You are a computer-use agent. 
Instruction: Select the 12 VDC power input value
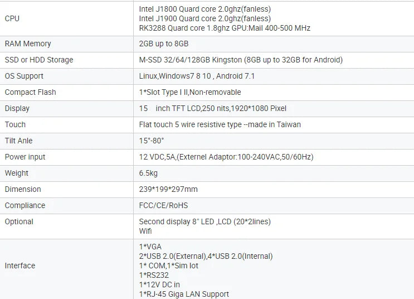click(226, 157)
